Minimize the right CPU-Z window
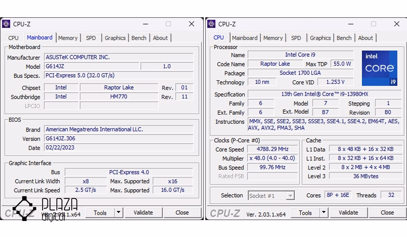The image size is (407, 237). click(x=351, y=24)
